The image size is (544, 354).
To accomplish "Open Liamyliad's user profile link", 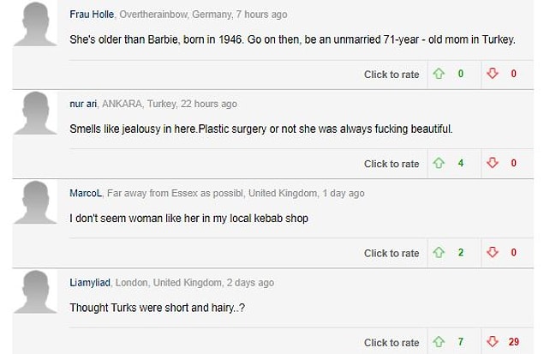I will coord(90,283).
